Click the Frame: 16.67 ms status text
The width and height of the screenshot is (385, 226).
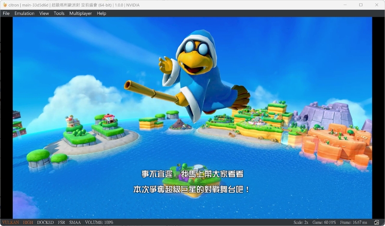(354, 222)
